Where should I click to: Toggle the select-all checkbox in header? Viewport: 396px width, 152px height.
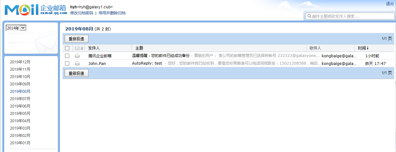(67, 48)
